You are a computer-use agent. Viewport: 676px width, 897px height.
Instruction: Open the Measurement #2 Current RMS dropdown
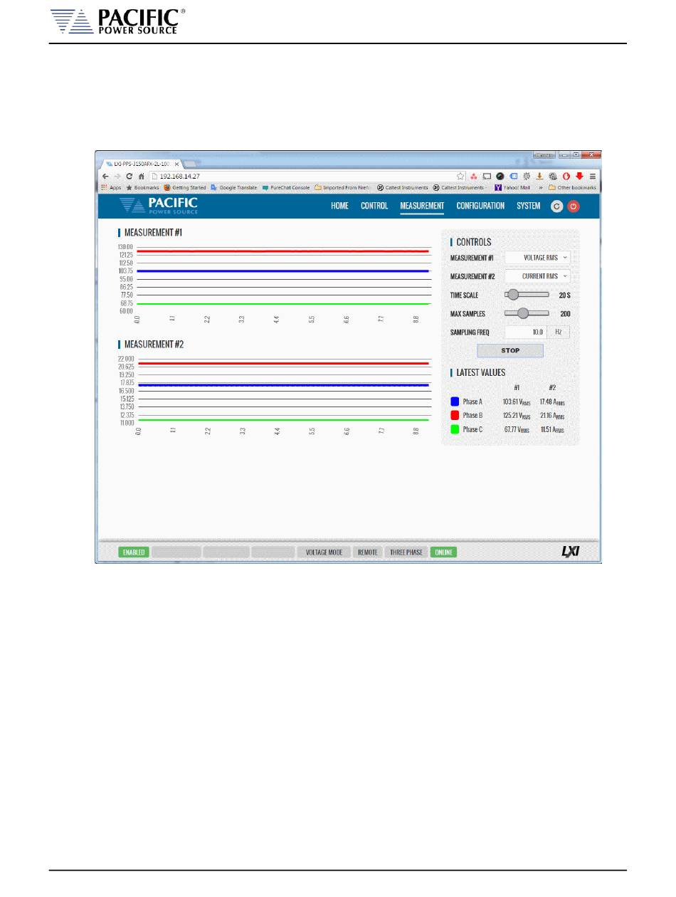pos(537,276)
